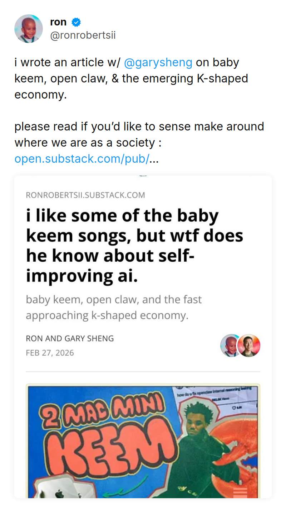
Task: Click the FEB 27, 2026 publish date
Action: pos(50,353)
